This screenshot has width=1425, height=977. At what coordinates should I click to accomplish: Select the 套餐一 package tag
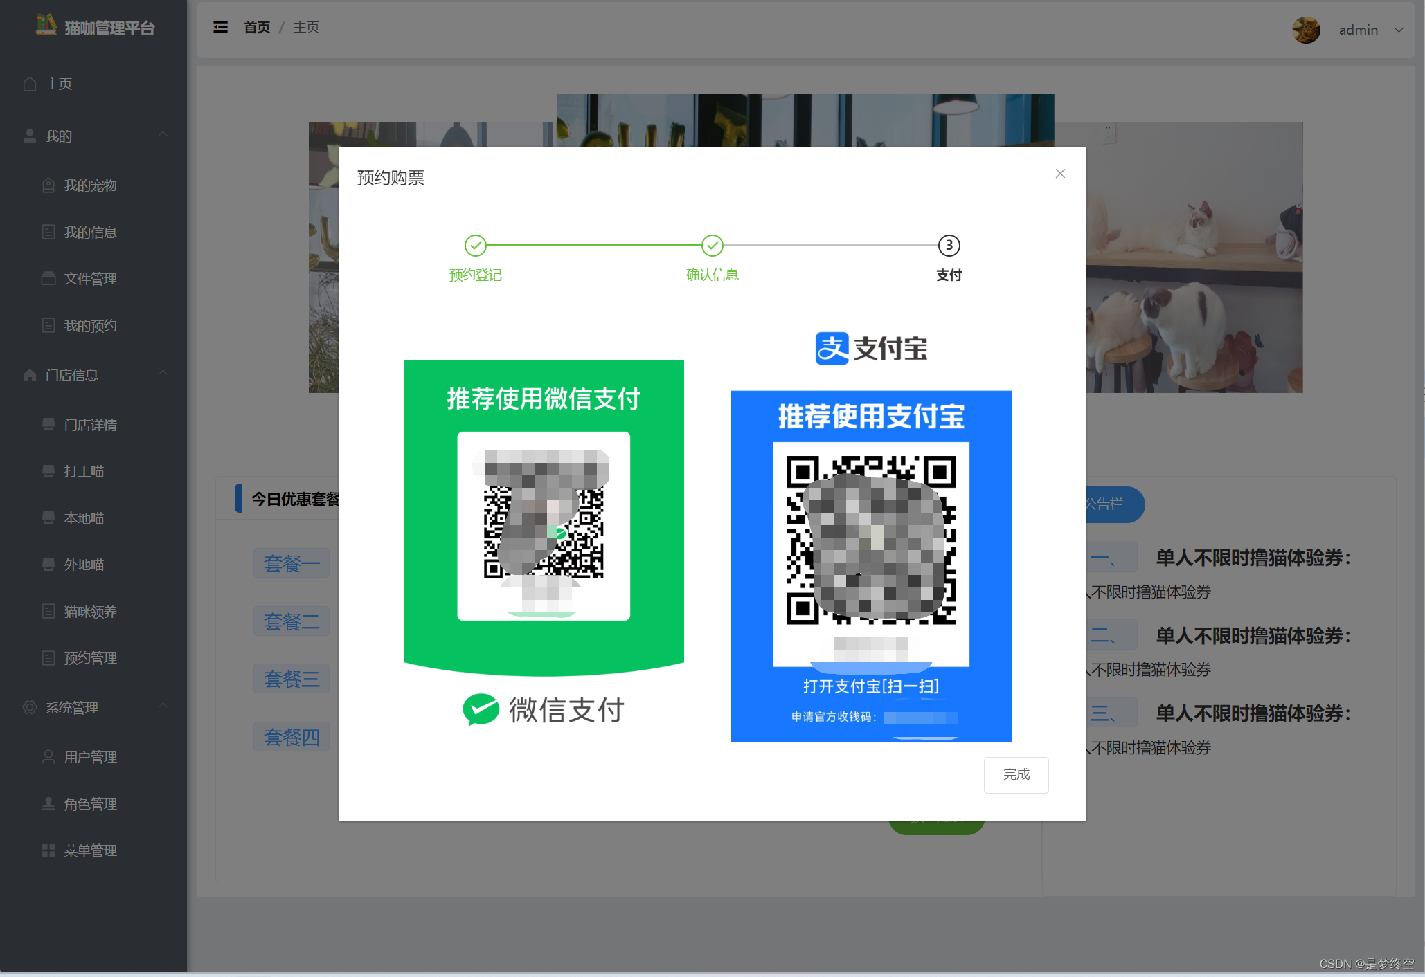(292, 563)
